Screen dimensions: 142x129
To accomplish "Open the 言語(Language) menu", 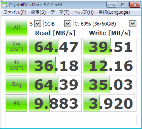I will [x=114, y=12].
